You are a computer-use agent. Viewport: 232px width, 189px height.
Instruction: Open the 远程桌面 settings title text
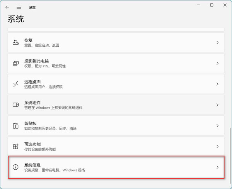click(x=32, y=82)
